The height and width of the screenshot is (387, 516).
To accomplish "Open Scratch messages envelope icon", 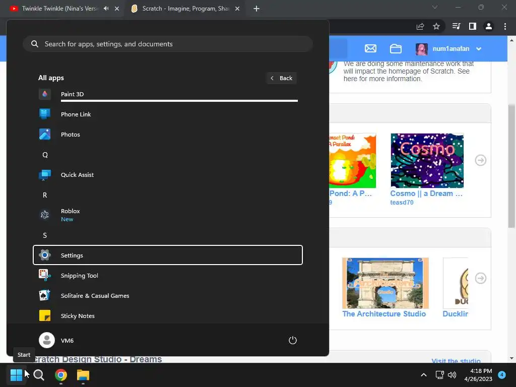I will click(x=370, y=49).
